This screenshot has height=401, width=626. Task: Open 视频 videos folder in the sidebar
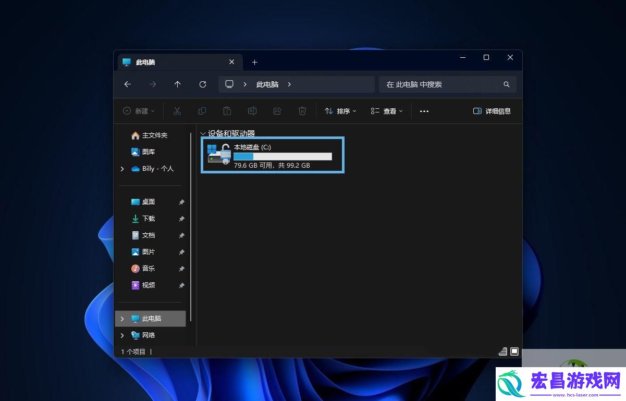pos(143,285)
